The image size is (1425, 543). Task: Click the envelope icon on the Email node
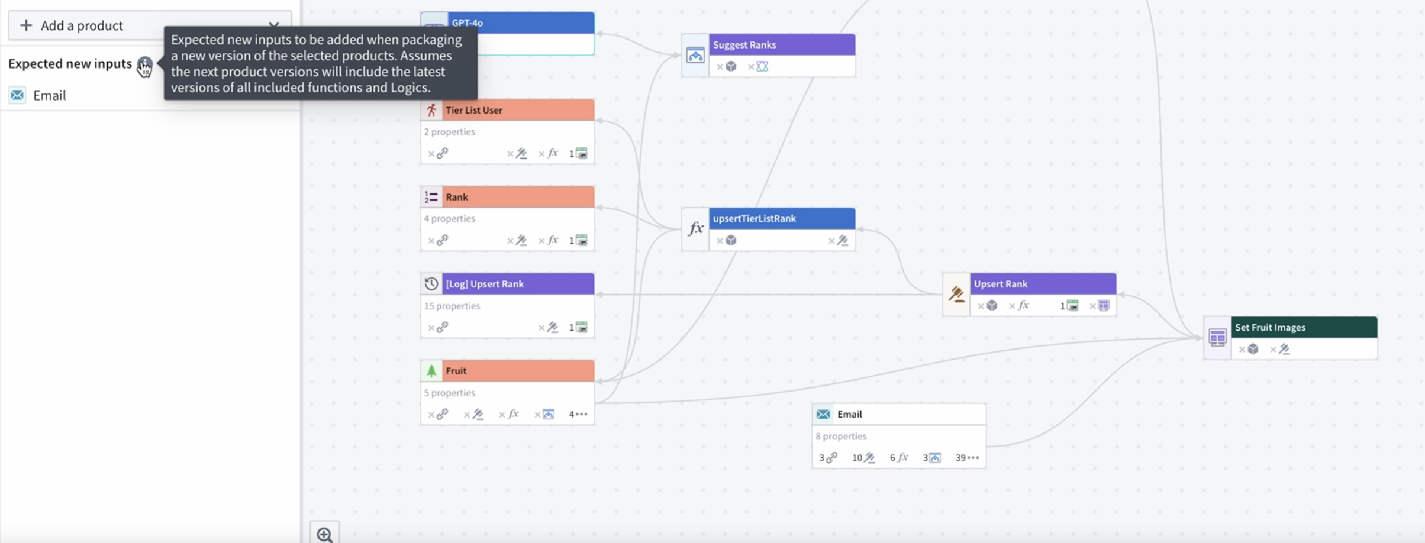point(823,414)
